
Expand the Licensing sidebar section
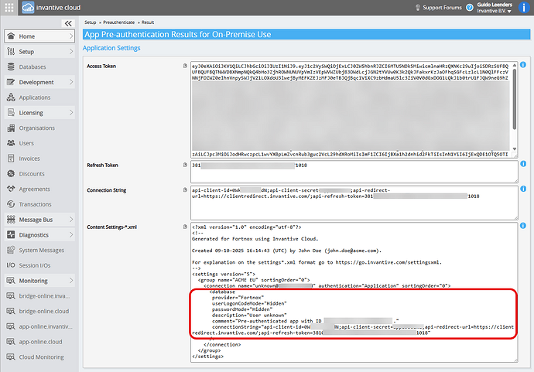(71, 113)
